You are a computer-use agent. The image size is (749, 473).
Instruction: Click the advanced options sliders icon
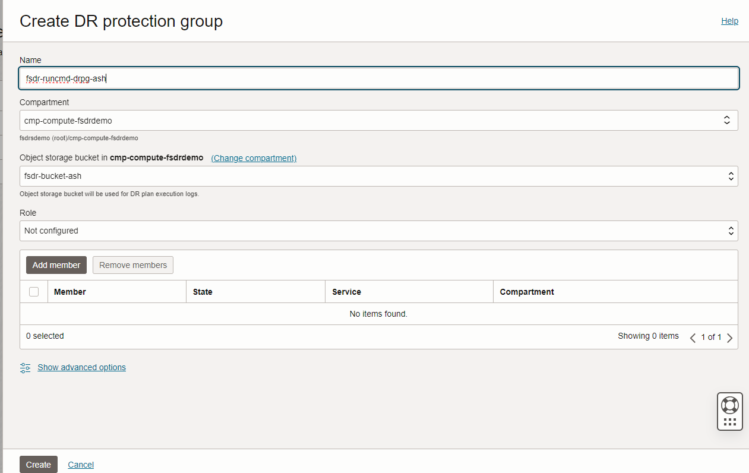[25, 368]
